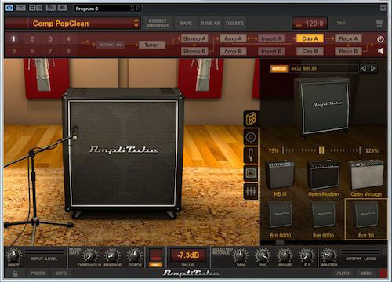Toggle the power bypass icon
Screen dimensions: 392x282
click(x=380, y=39)
